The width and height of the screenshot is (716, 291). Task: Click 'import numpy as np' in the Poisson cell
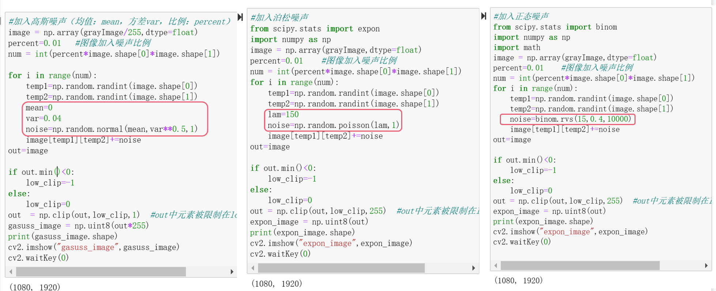pos(291,39)
